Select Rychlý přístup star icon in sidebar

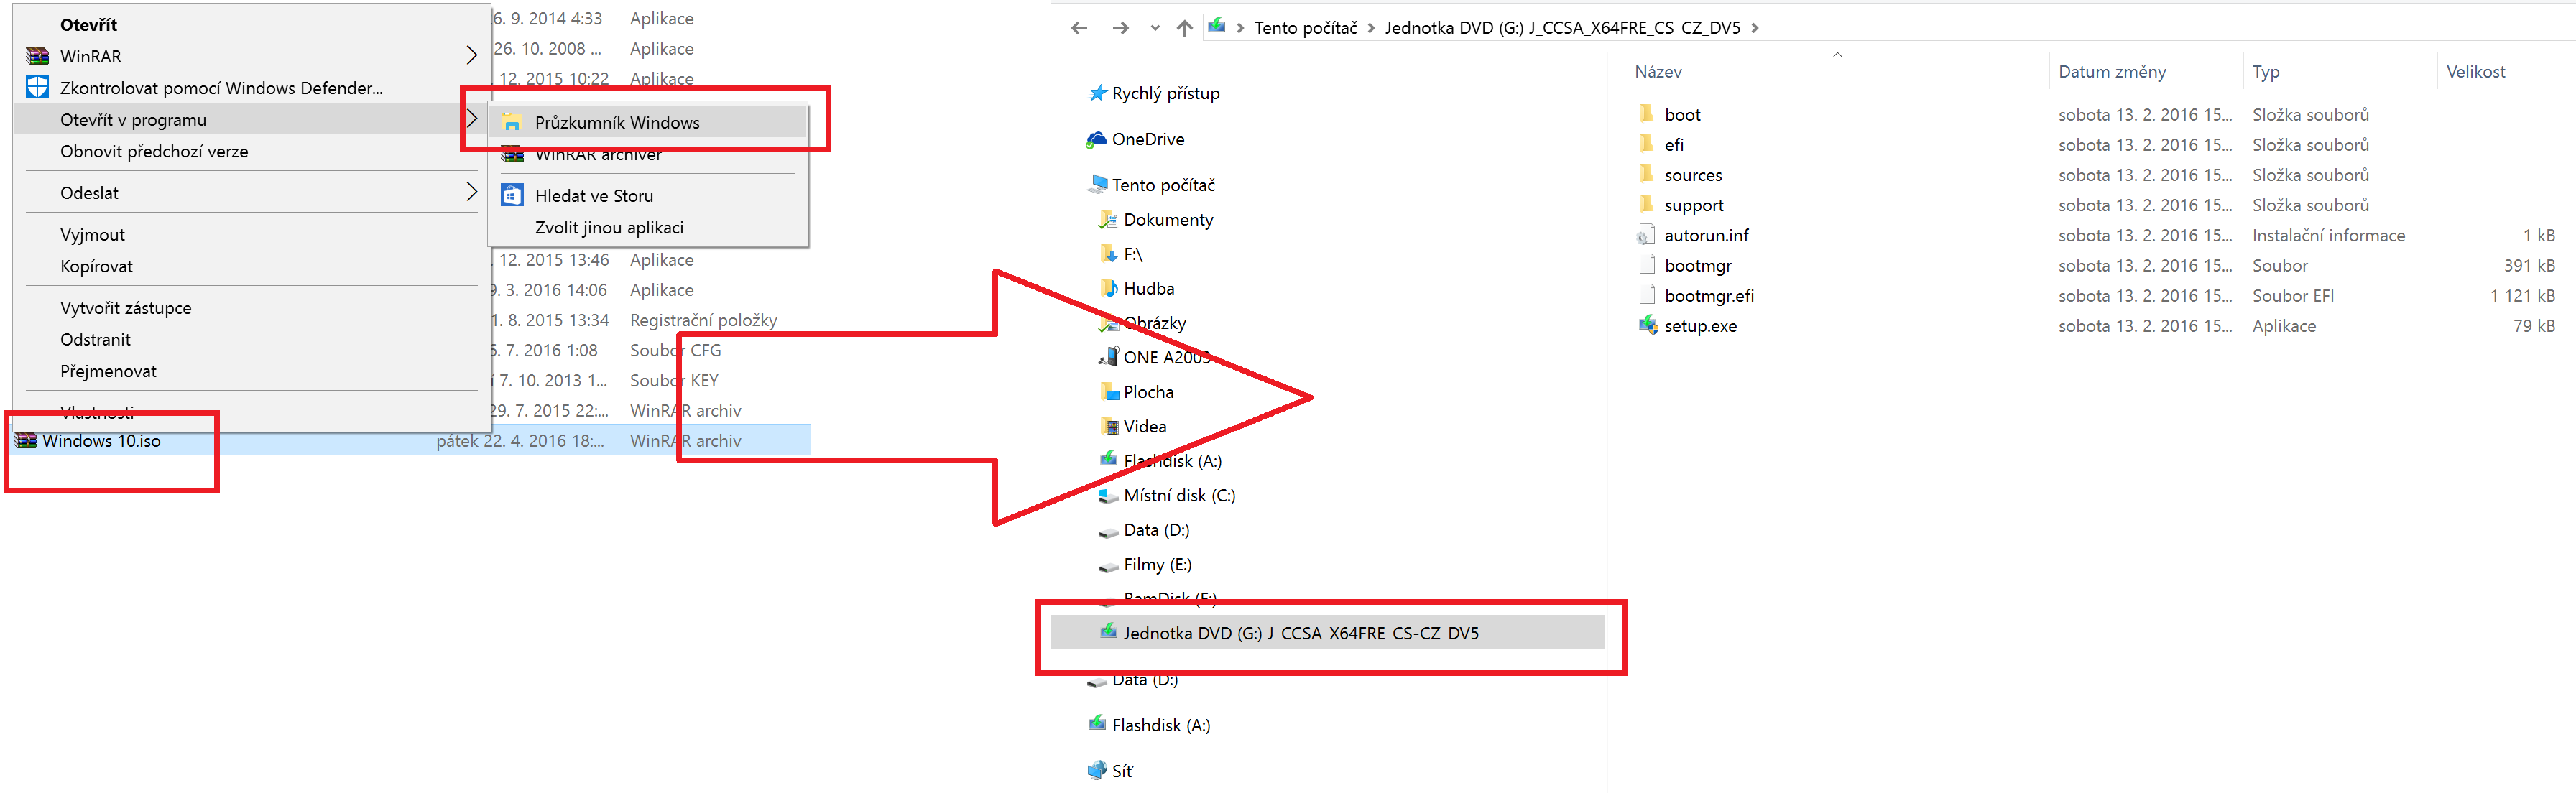tap(1097, 93)
